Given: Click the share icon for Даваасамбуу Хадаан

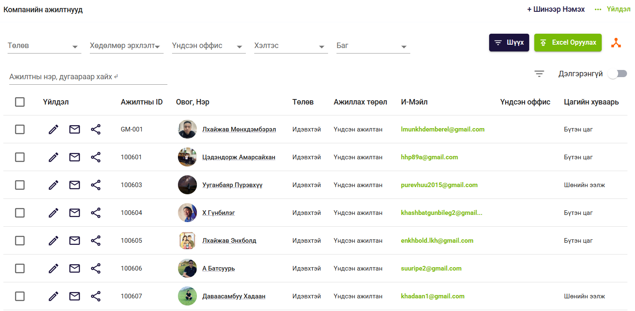Looking at the screenshot, I should point(96,296).
